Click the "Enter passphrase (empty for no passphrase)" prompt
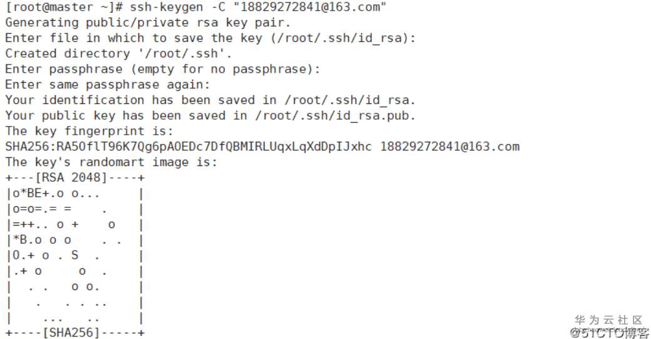This screenshot has width=651, height=339. pos(163,69)
